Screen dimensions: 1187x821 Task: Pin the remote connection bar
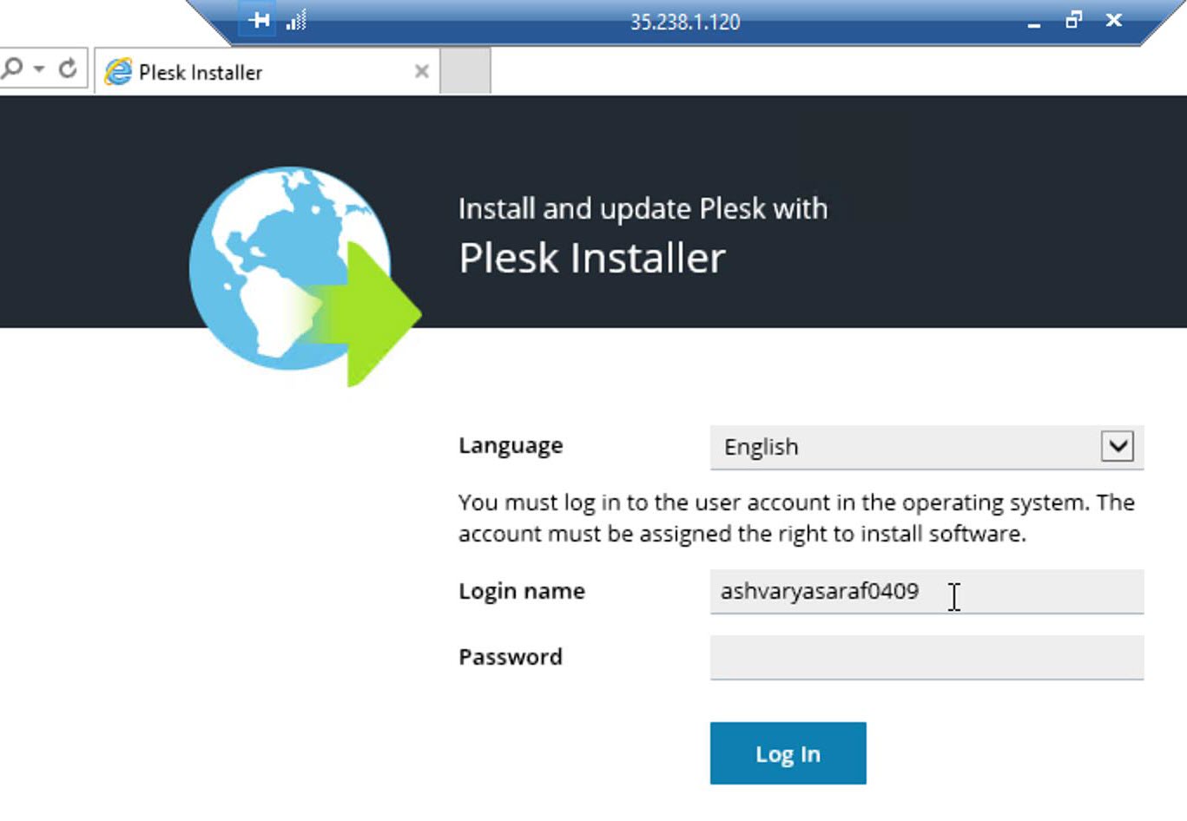(259, 20)
